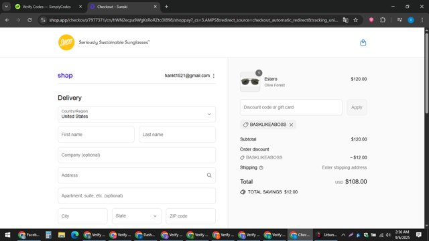Click the Order discount -$12.00 value

(359, 158)
